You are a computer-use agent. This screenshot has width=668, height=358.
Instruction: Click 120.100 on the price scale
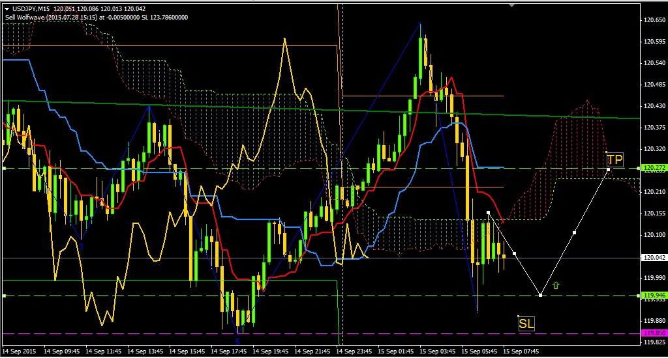coord(654,235)
